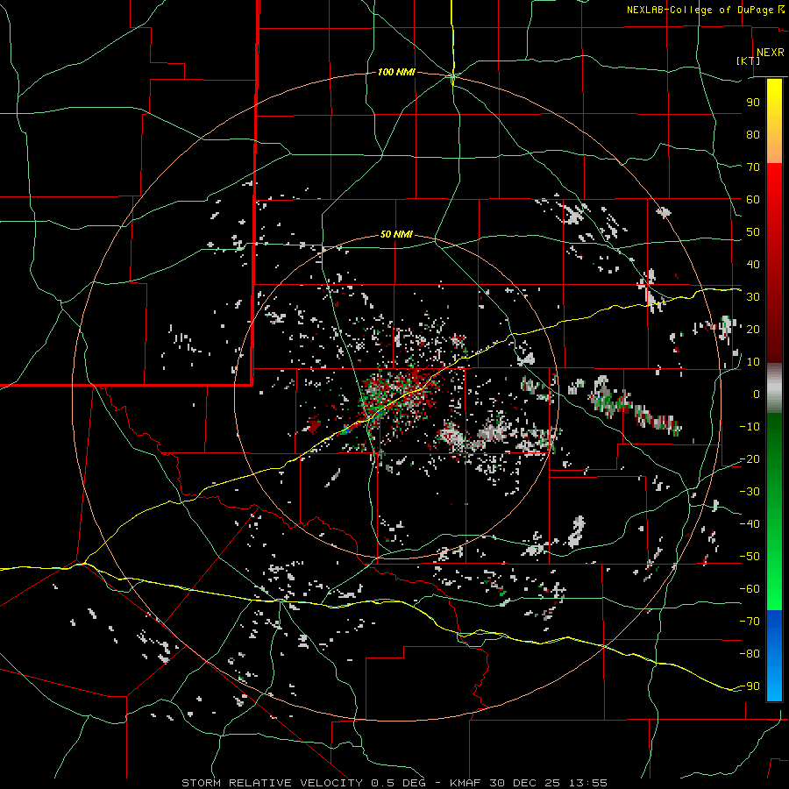Click the -70 value on velocity scale
Image resolution: width=789 pixels, height=789 pixels.
click(750, 622)
